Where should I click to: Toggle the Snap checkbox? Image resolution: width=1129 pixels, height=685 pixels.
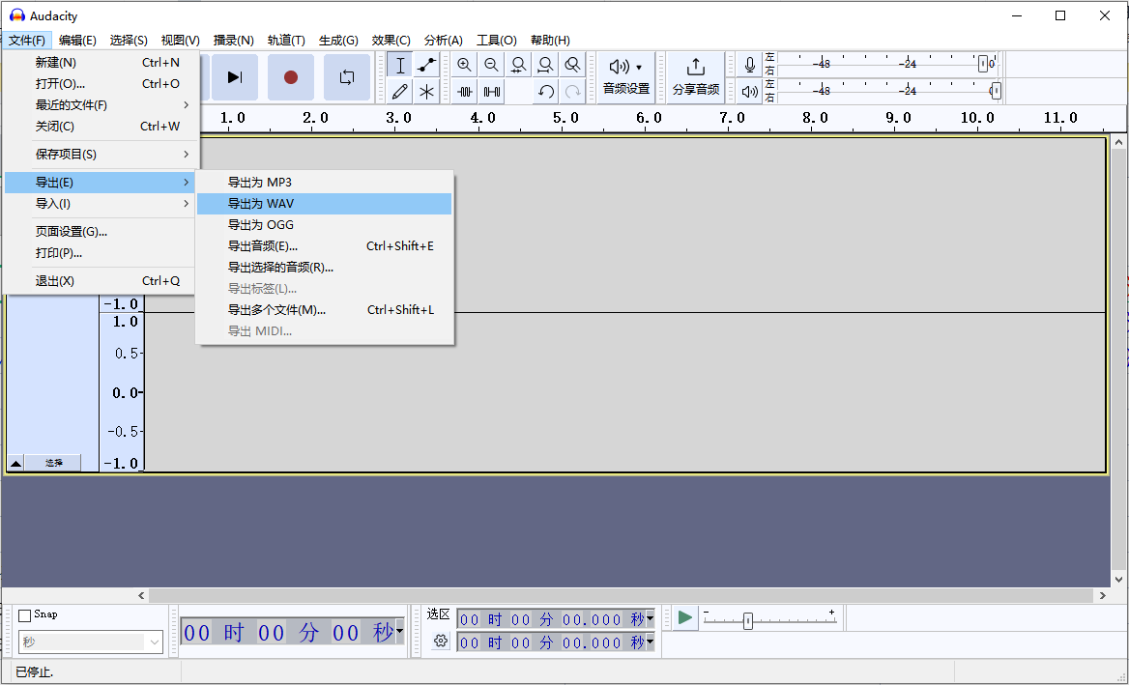point(24,615)
